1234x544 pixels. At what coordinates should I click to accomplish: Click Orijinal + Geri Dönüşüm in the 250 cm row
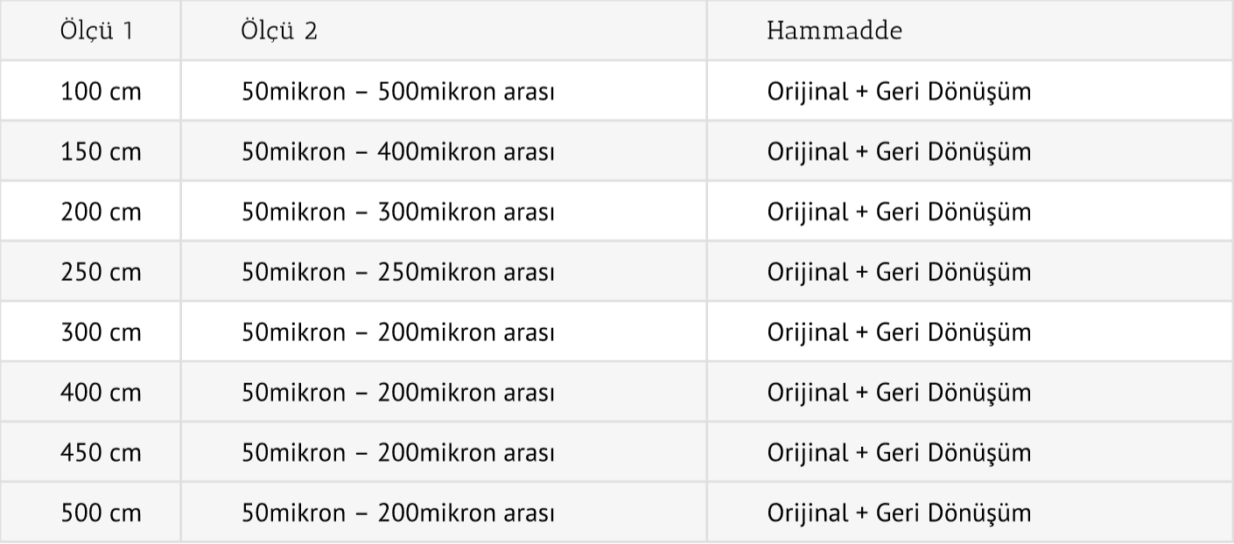coord(899,272)
